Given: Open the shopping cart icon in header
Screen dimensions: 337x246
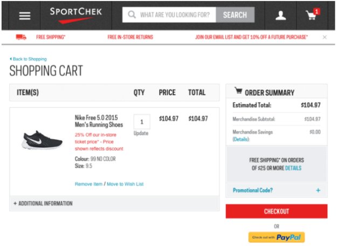Looking at the screenshot, I should (x=313, y=15).
